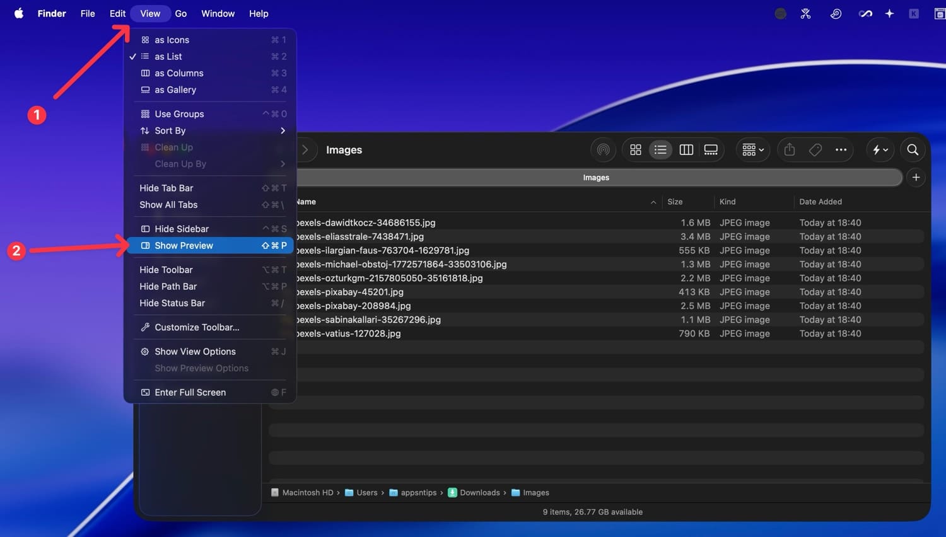Add a new tab with plus button
The height and width of the screenshot is (537, 946).
[916, 178]
